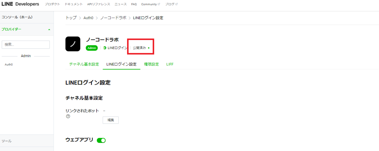Click the green Admin badge

coord(92,48)
